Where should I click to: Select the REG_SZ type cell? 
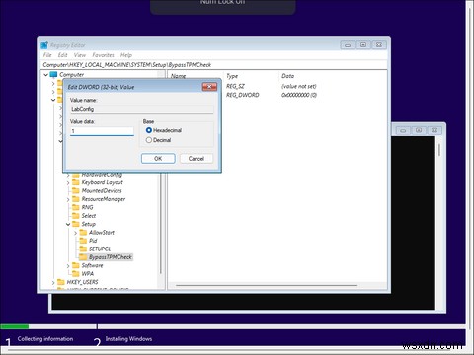pyautogui.click(x=235, y=86)
